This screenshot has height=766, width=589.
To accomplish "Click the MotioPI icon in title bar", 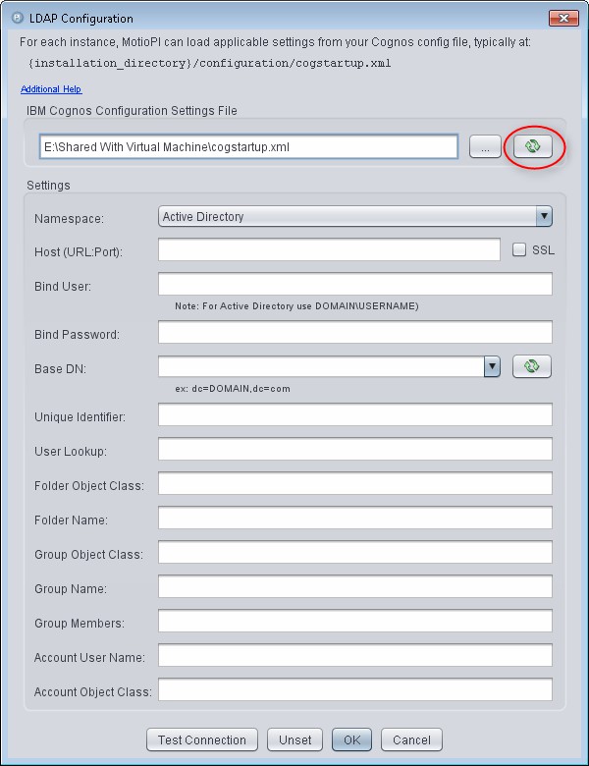I will [18, 19].
